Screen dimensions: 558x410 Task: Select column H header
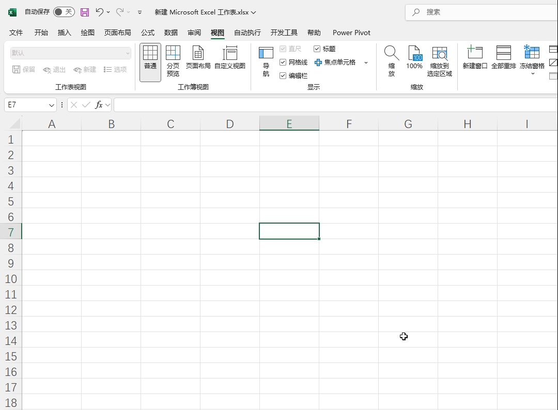(x=468, y=124)
